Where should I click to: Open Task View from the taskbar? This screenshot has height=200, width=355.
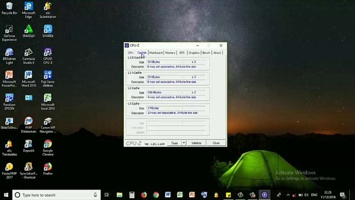(106, 195)
